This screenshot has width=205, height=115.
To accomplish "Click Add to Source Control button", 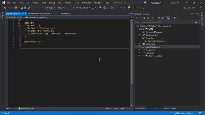I will pyautogui.click(x=183, y=113).
